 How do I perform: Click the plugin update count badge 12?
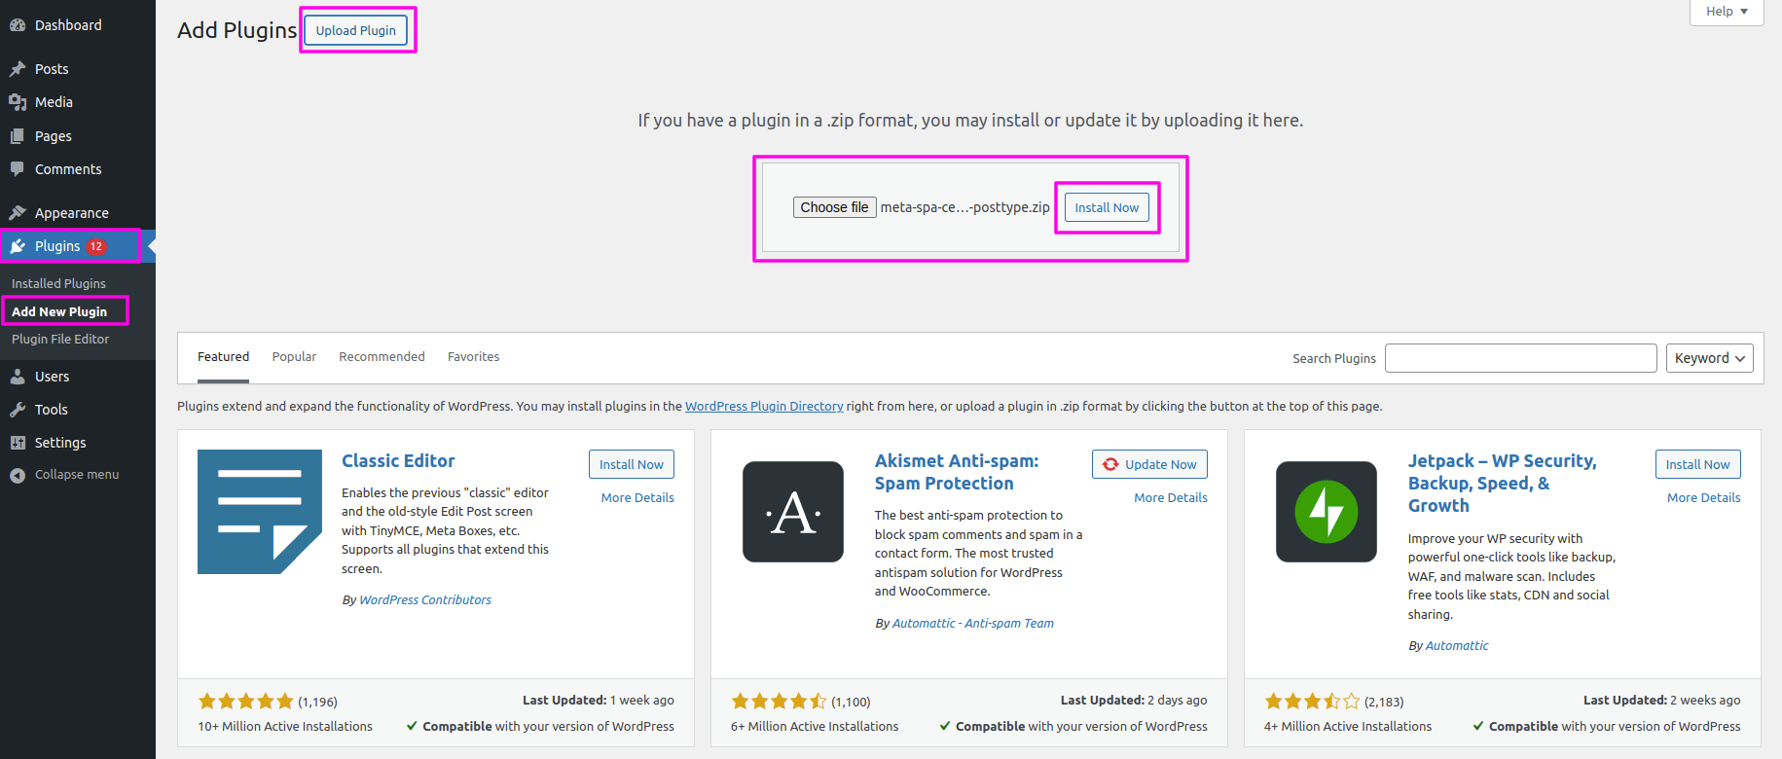tap(96, 246)
